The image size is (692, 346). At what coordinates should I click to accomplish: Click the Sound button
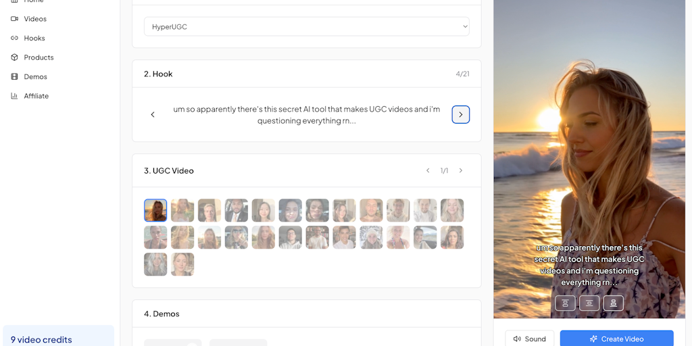pyautogui.click(x=530, y=339)
